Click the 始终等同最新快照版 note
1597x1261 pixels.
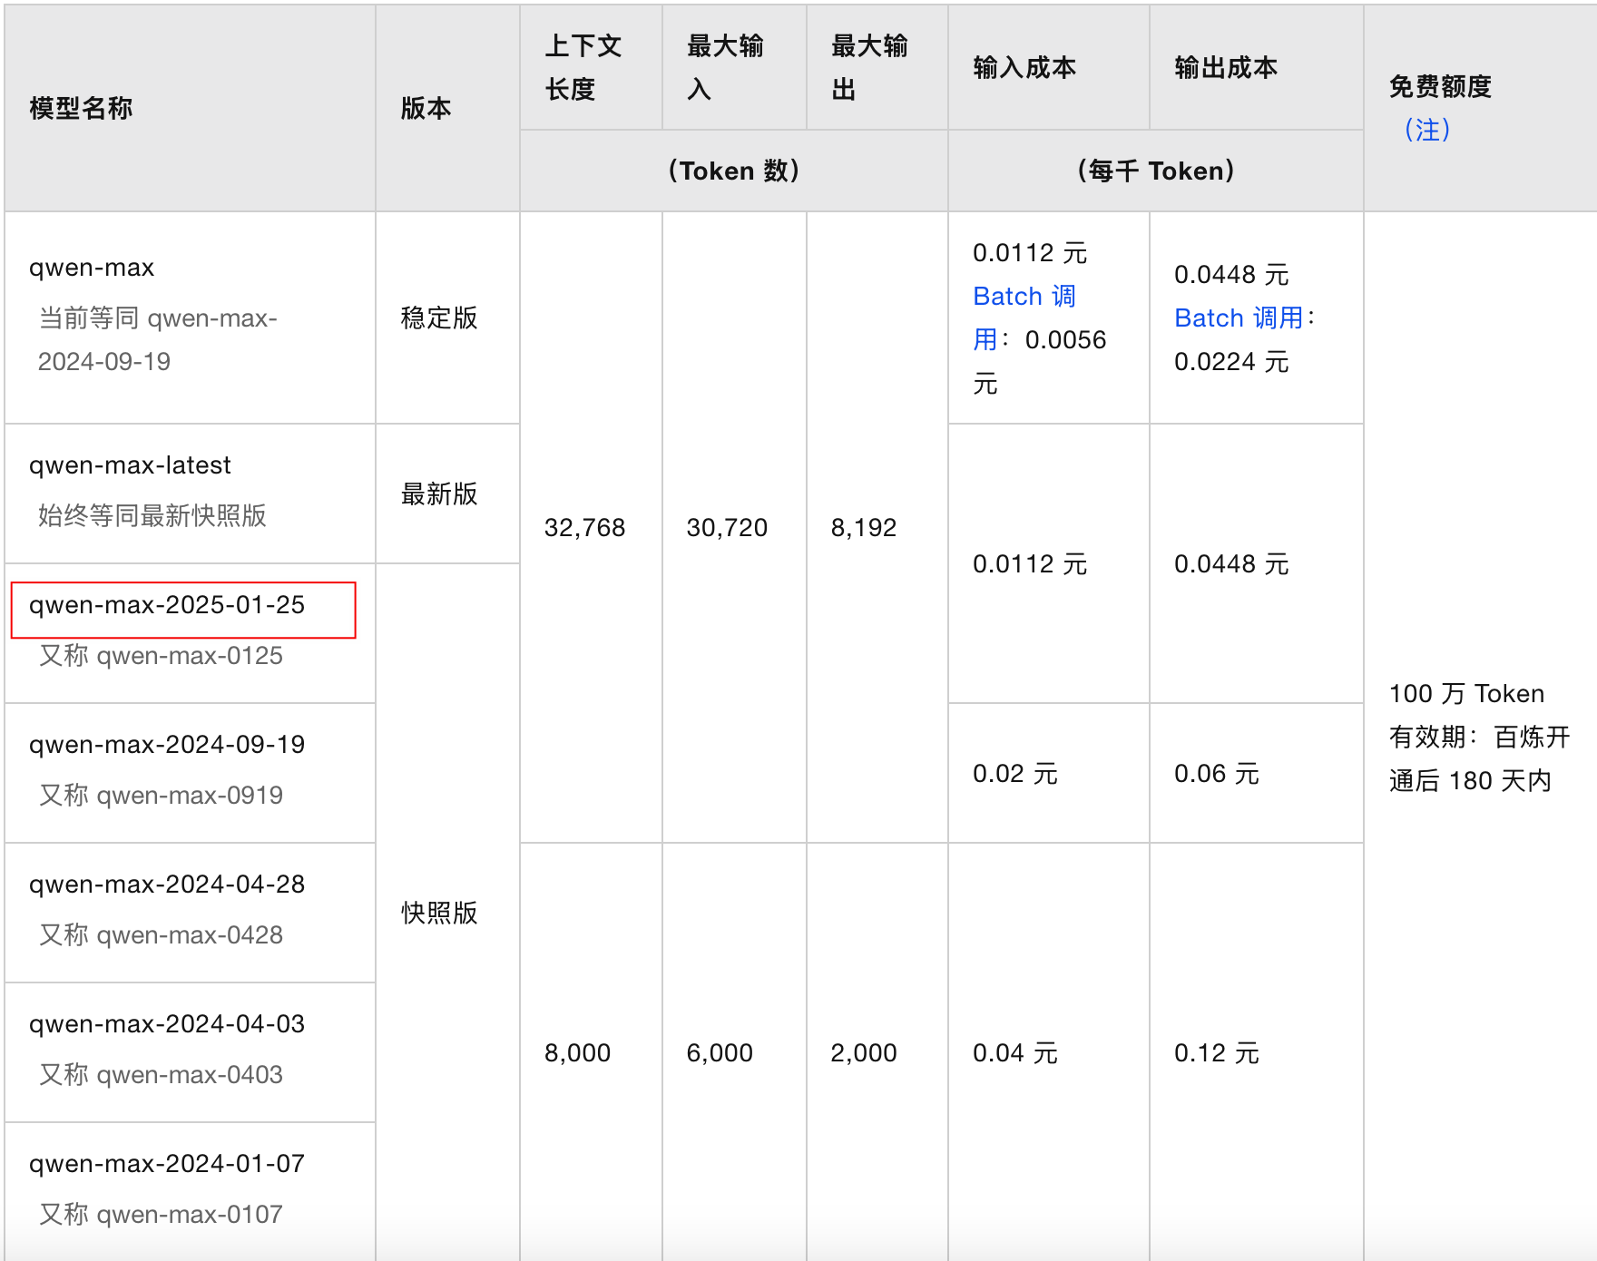[x=152, y=516]
